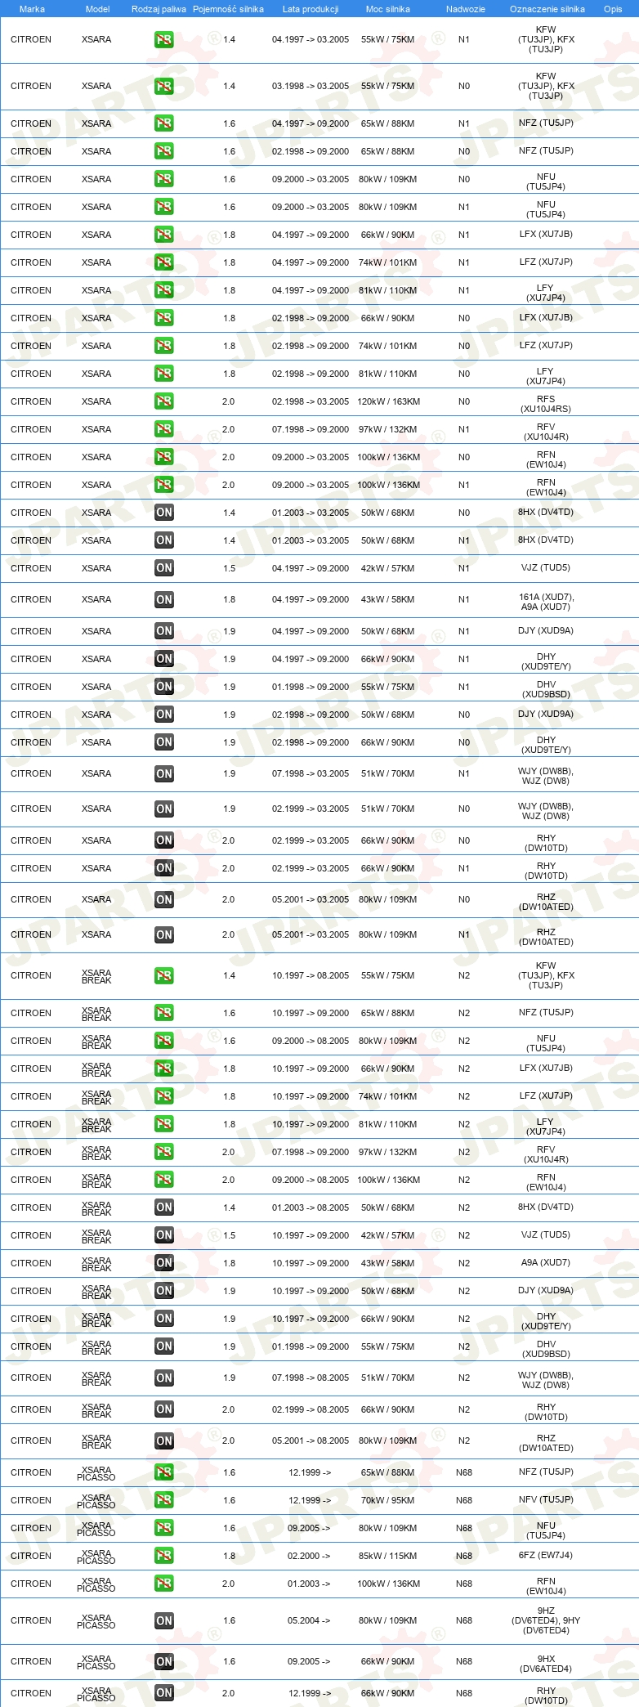The width and height of the screenshot is (639, 1707).
Task: Select the diesel icon in the Xsara Break 43kW / 58KM row
Action: tap(164, 1263)
